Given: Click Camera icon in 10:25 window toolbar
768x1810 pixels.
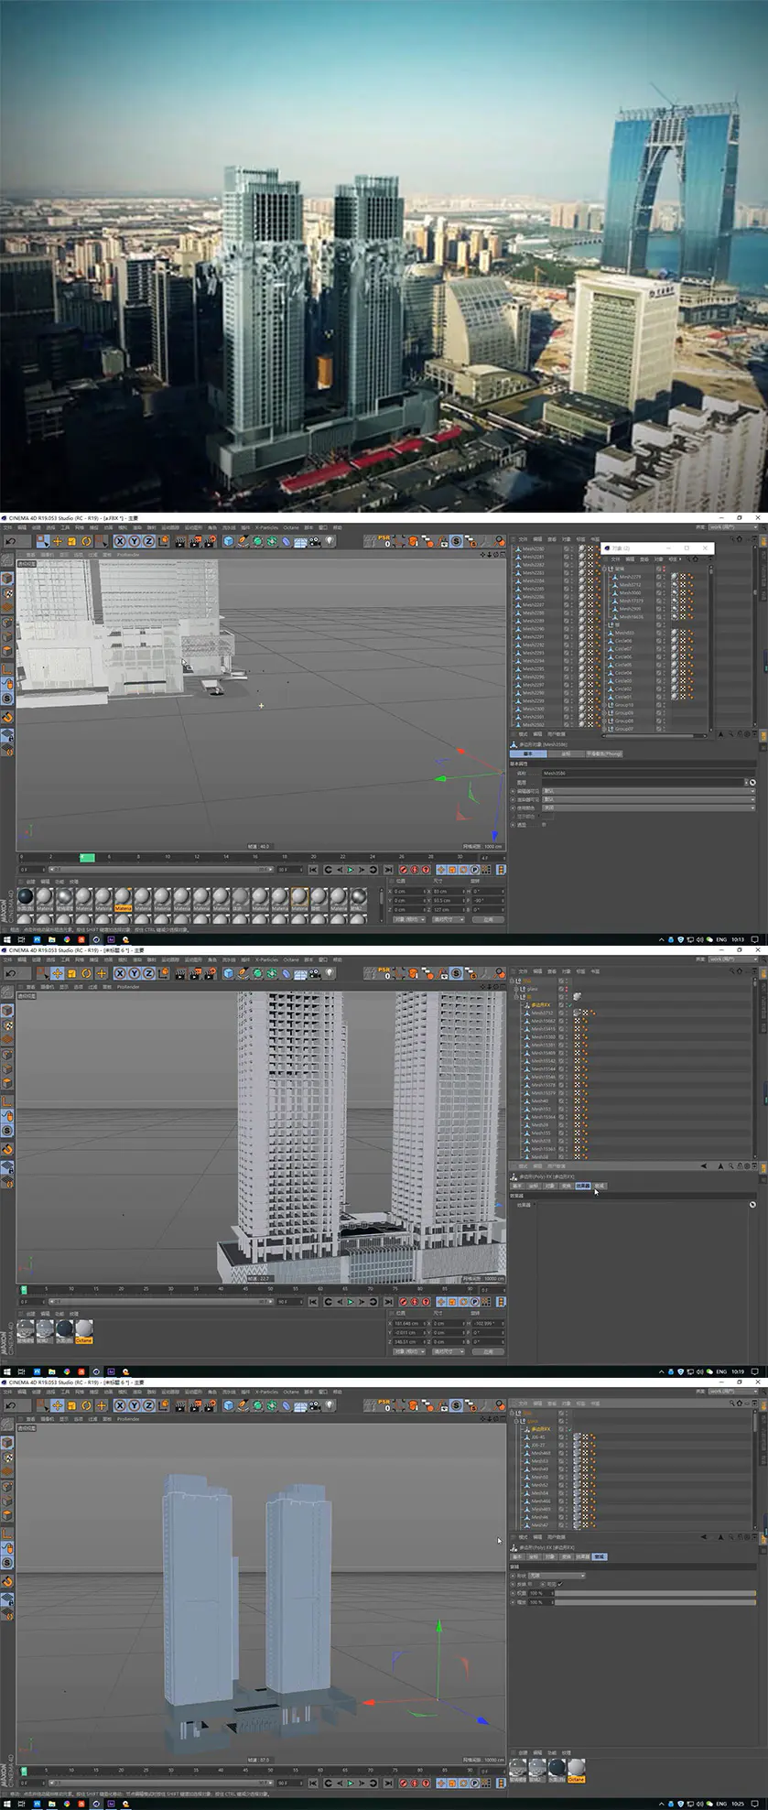Looking at the screenshot, I should click(x=314, y=1405).
